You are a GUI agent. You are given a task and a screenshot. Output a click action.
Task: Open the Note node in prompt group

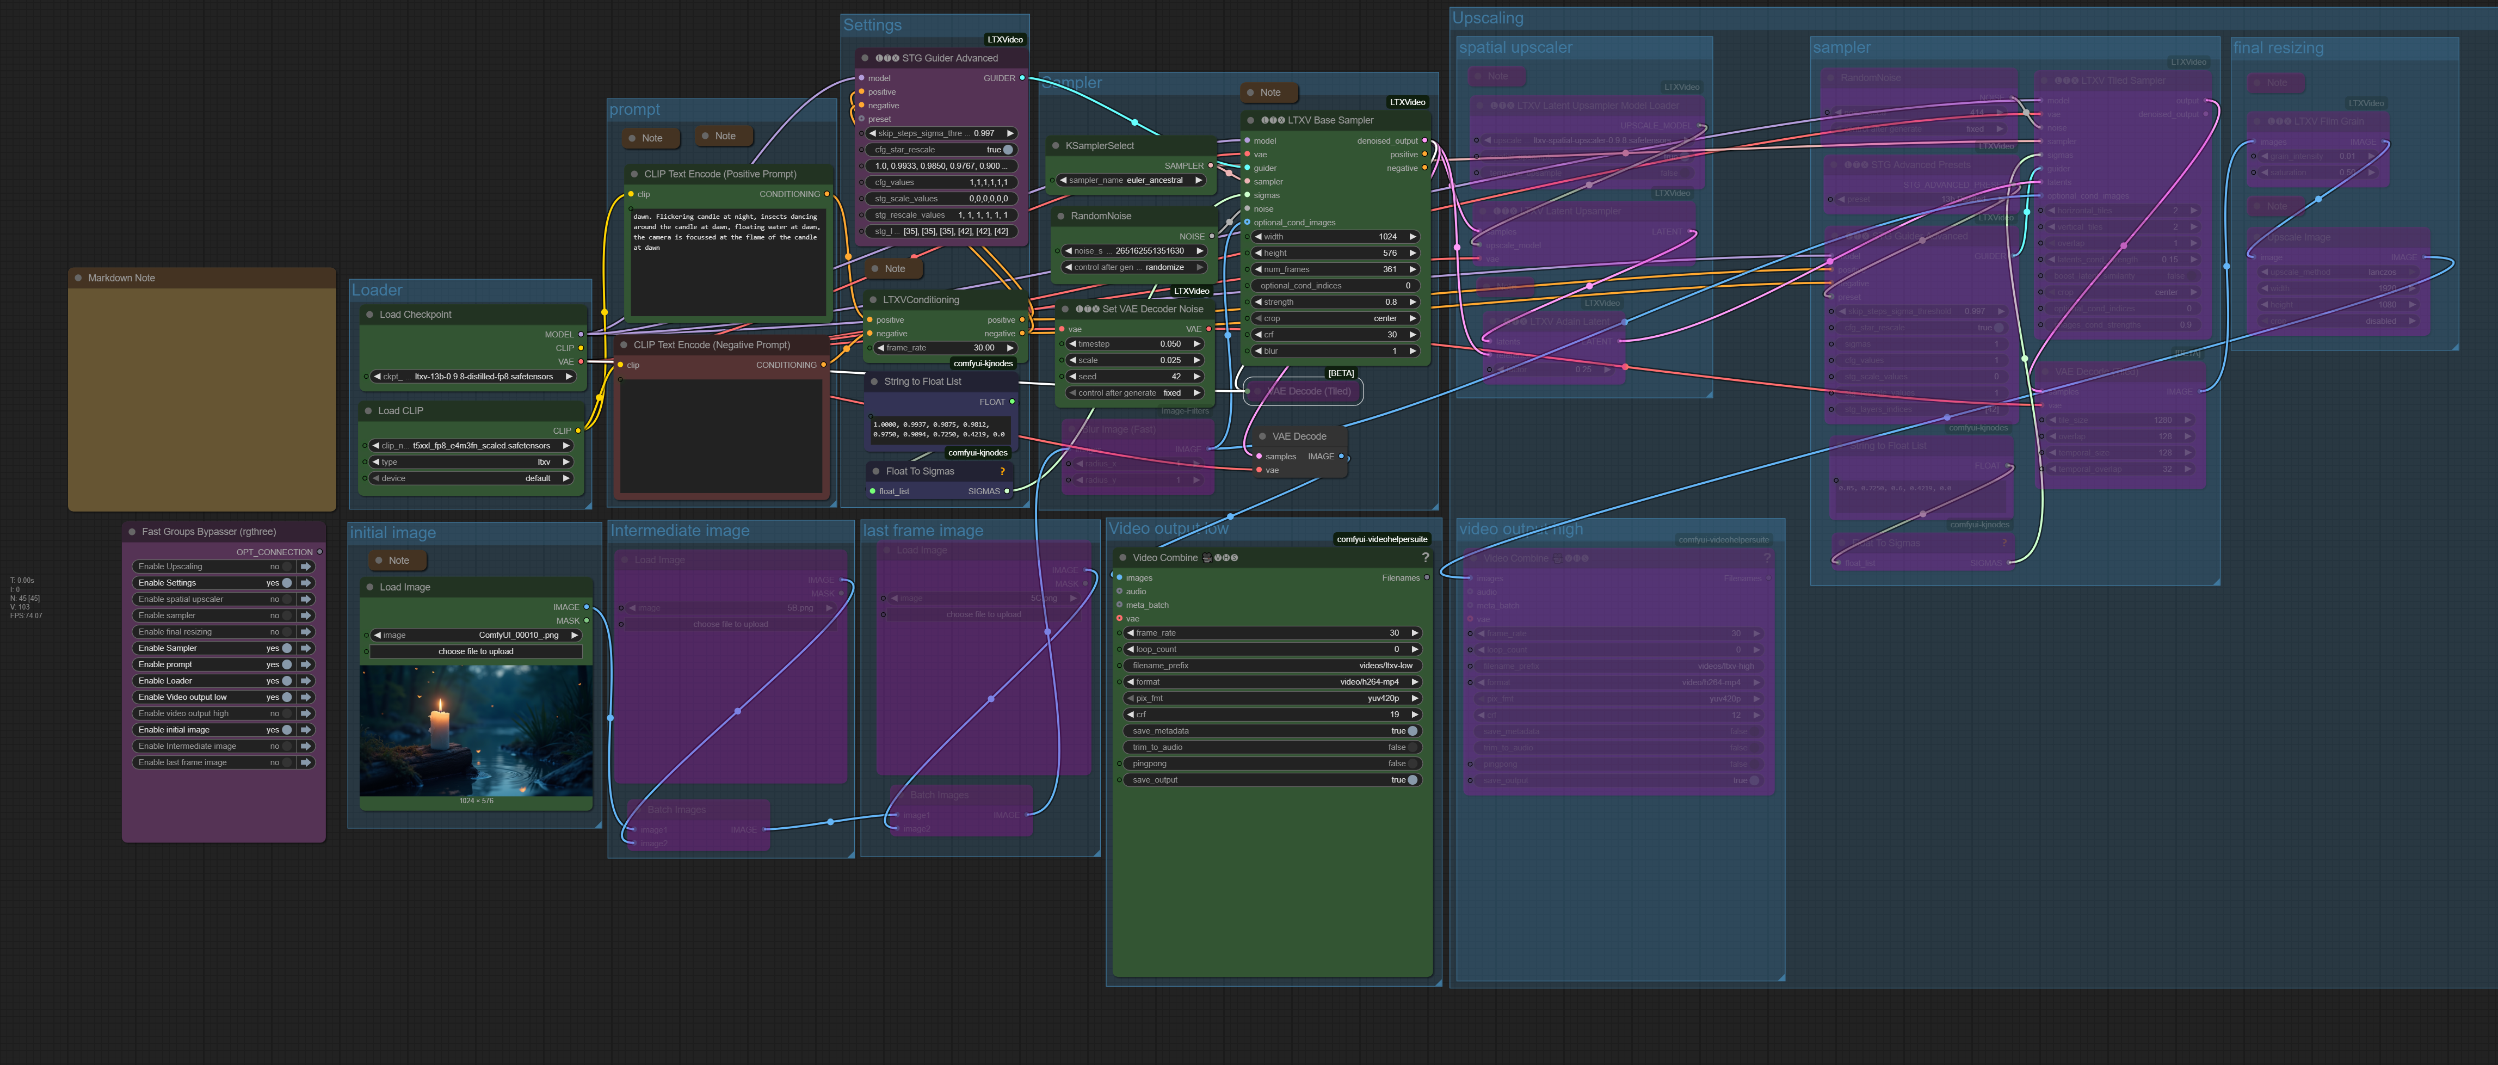click(x=652, y=138)
